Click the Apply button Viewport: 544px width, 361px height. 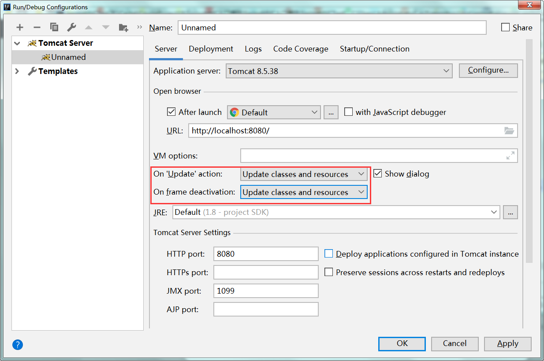coord(508,344)
